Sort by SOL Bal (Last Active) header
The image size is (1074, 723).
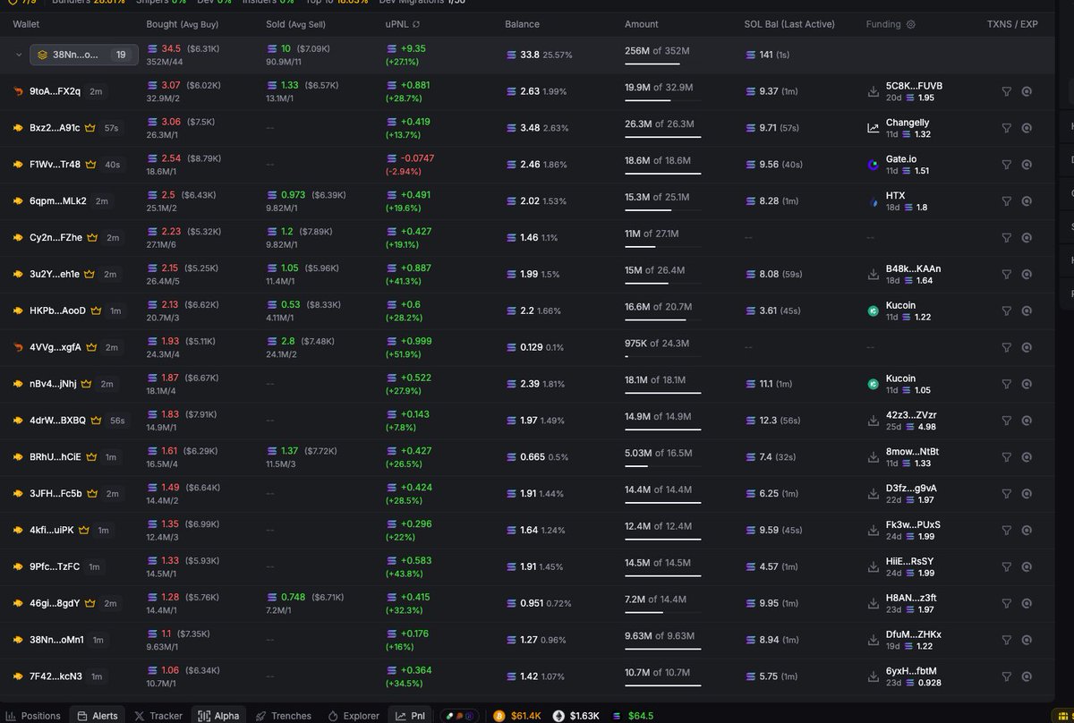coord(789,24)
